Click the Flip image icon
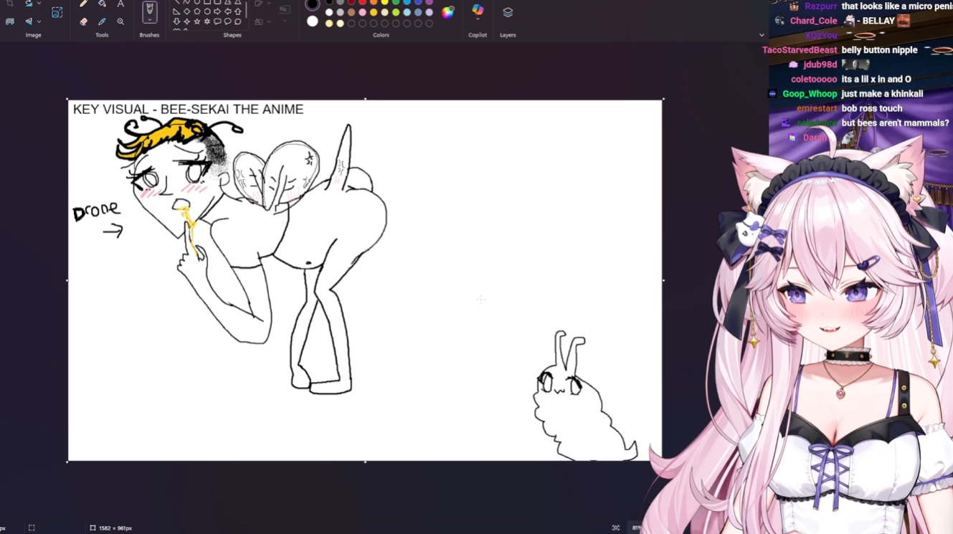Viewport: 953px width, 534px height. tap(29, 22)
